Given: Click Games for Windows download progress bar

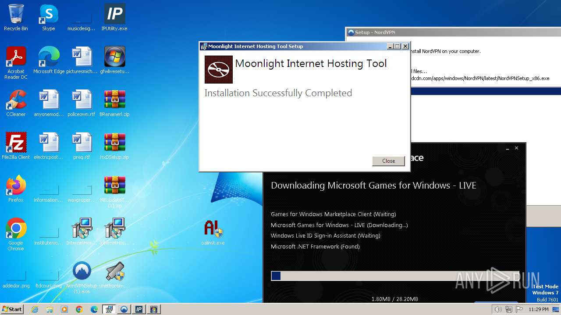Looking at the screenshot, I should [395, 276].
